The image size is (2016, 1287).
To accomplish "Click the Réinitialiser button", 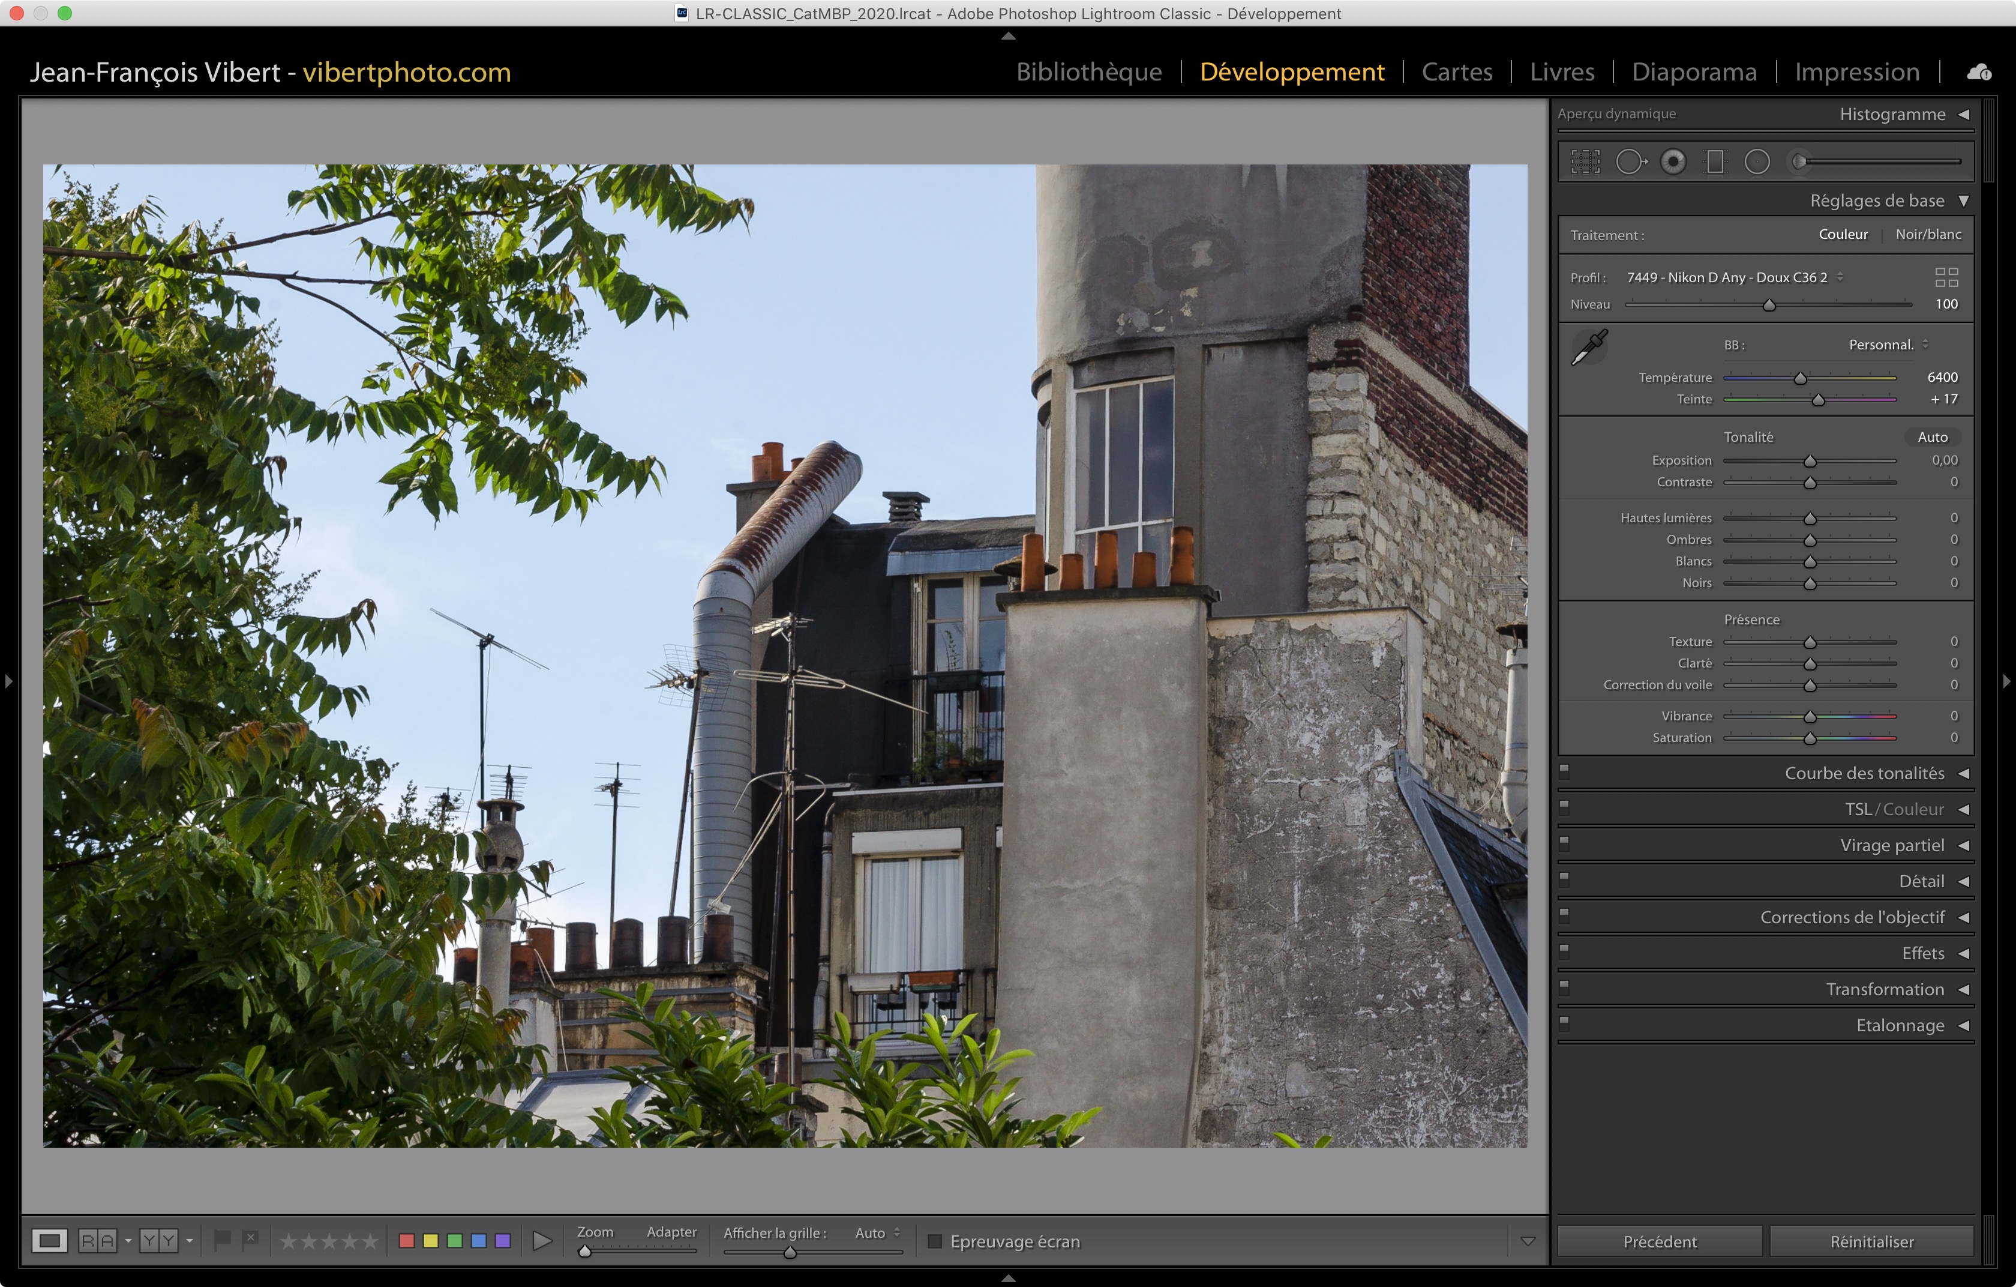I will tap(1871, 1241).
